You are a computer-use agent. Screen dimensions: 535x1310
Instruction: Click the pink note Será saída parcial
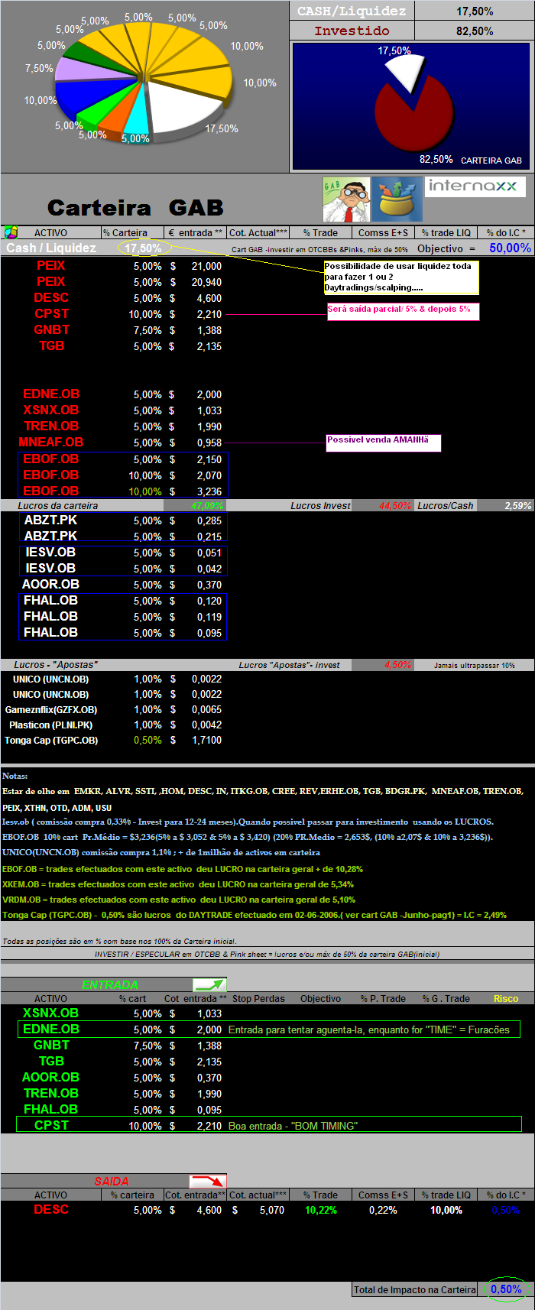[403, 311]
